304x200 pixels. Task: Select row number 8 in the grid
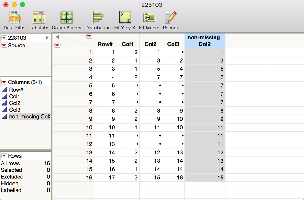(73, 111)
